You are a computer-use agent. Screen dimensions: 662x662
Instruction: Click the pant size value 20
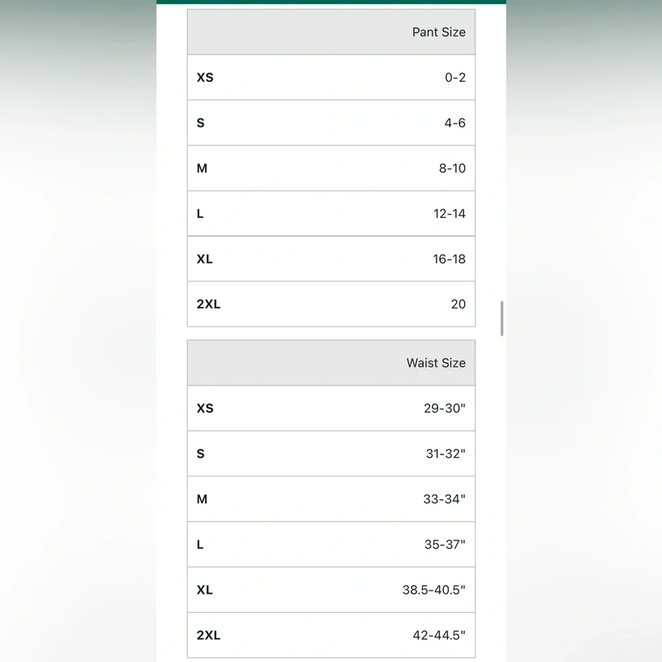(x=458, y=304)
